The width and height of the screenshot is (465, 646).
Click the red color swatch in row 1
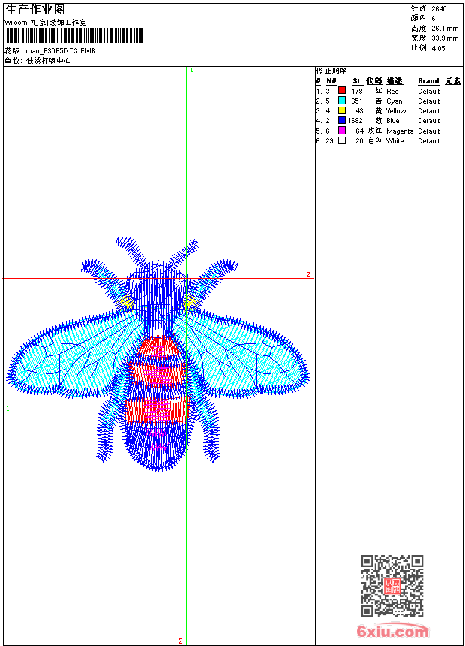tap(342, 91)
